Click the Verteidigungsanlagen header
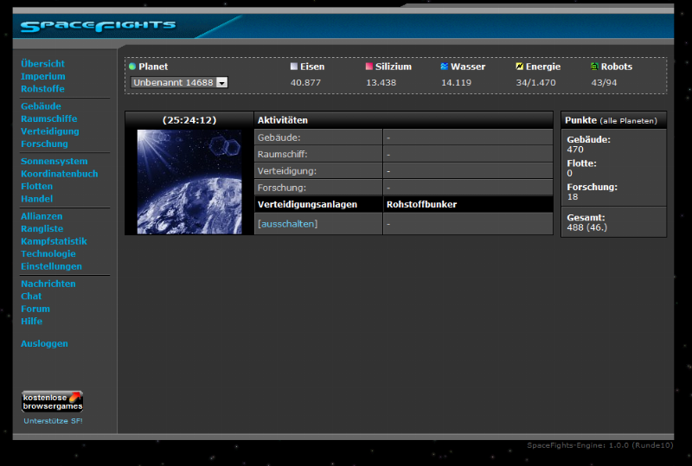The height and width of the screenshot is (466, 692). pos(307,204)
